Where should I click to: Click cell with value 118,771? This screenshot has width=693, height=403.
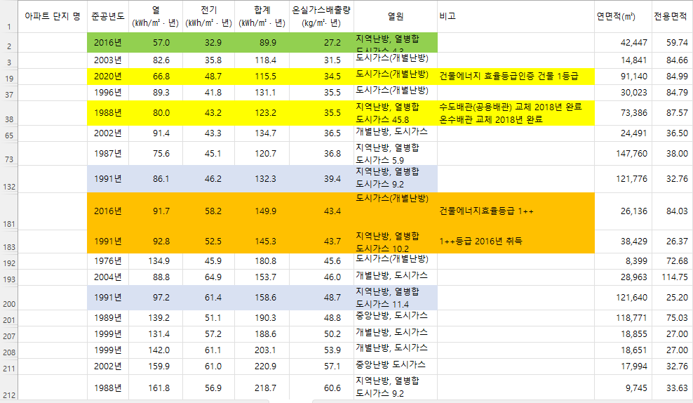623,318
